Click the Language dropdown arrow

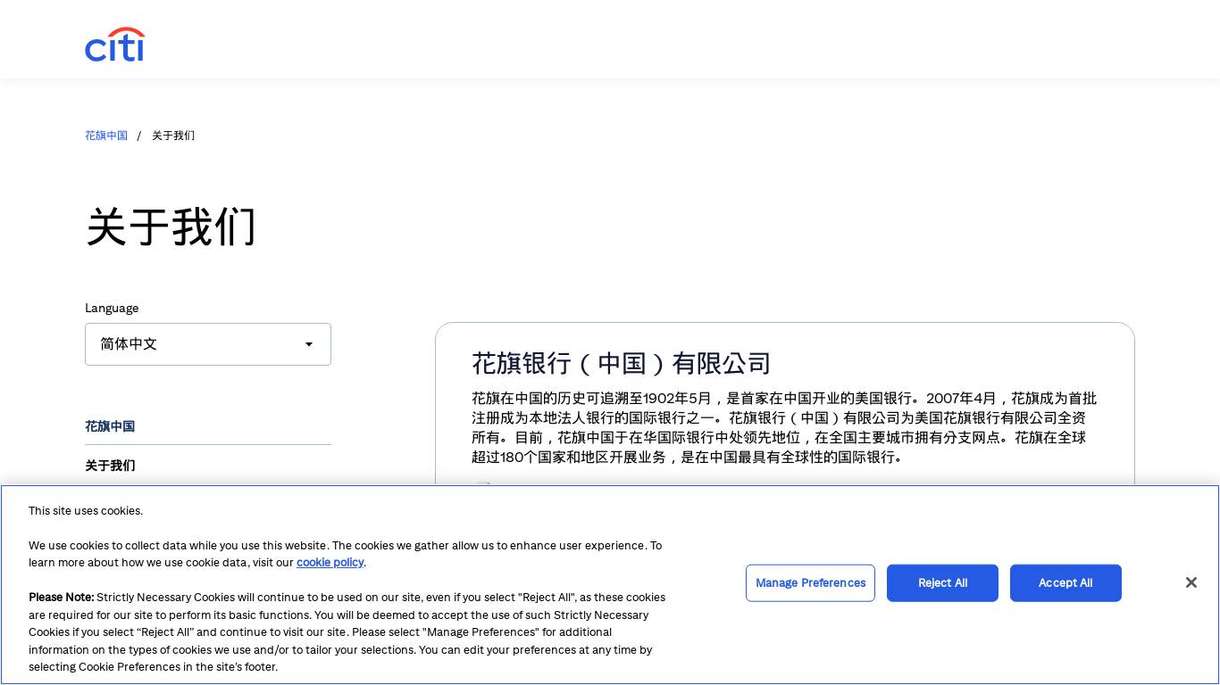(x=309, y=344)
